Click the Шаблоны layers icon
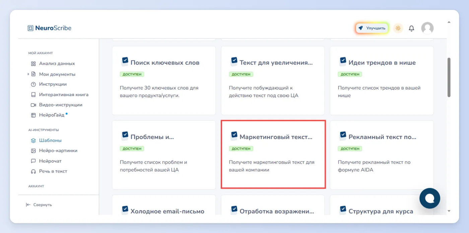This screenshot has width=469, height=233. [x=33, y=140]
